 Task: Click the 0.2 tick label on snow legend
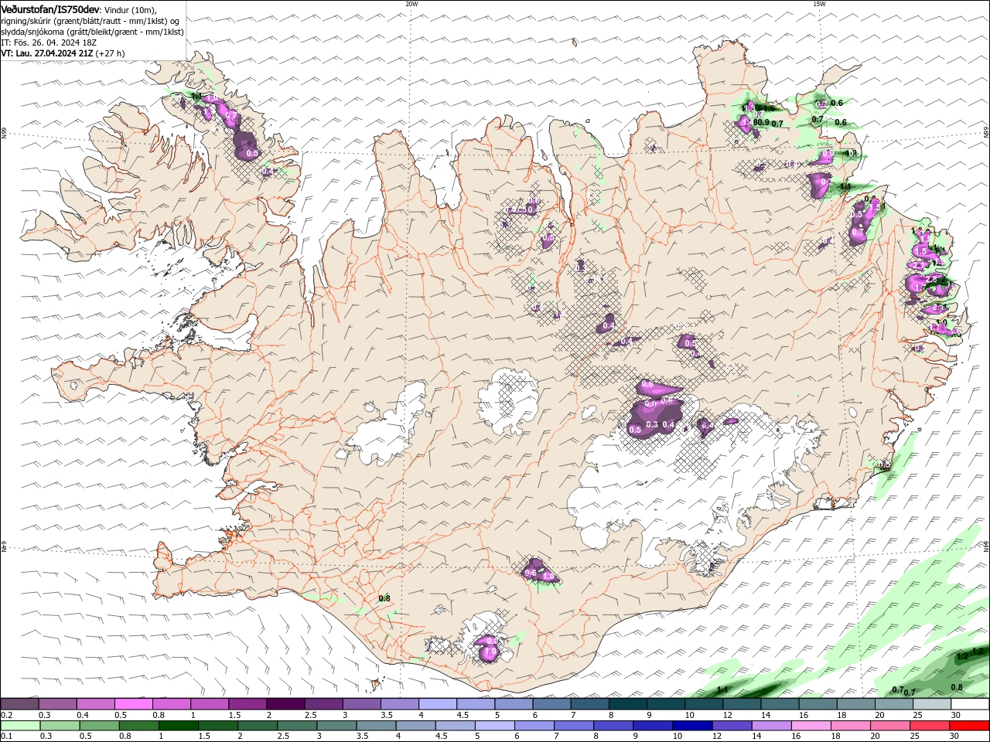(6, 715)
